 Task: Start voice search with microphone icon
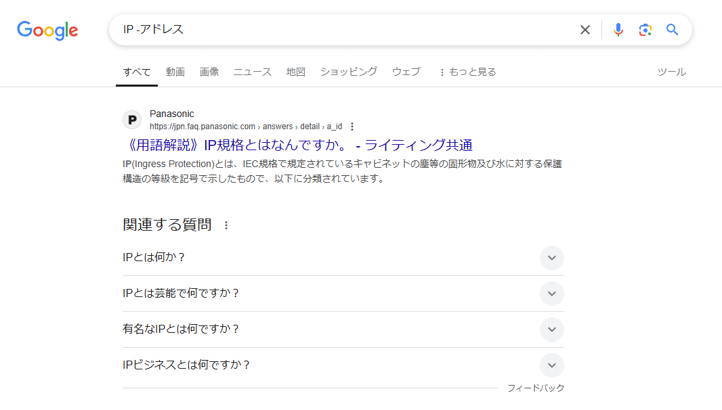pos(618,30)
